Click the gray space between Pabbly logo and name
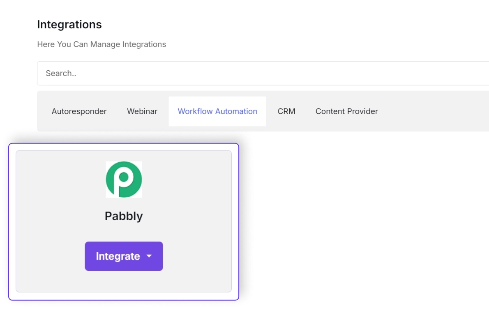The height and width of the screenshot is (309, 489). (124, 203)
